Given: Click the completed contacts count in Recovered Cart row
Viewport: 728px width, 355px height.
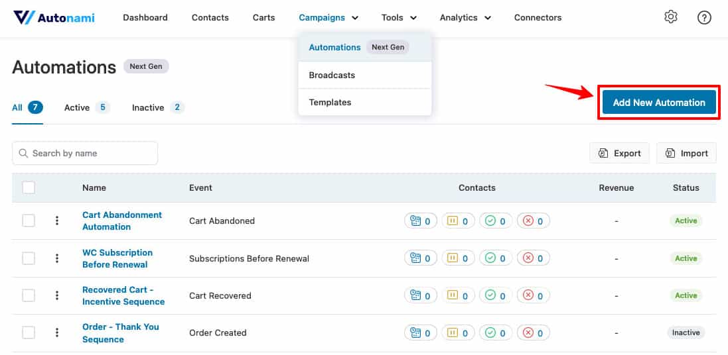Looking at the screenshot, I should click(495, 295).
